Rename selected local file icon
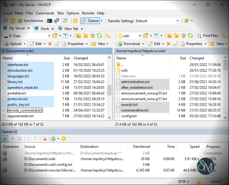 57,44
